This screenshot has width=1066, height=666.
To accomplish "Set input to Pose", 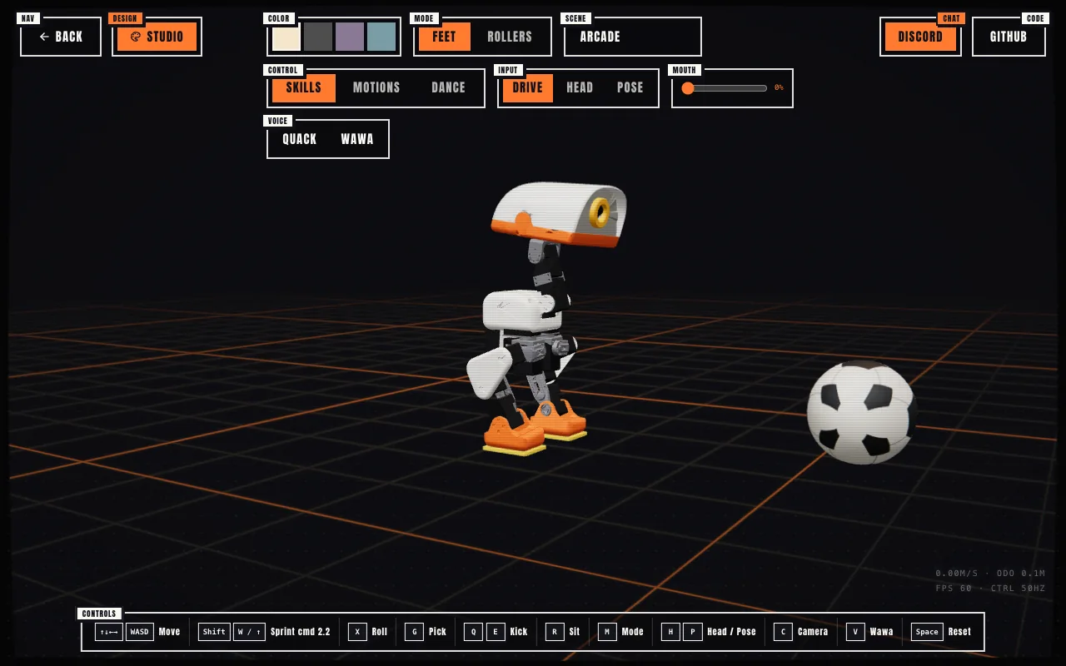I will pyautogui.click(x=630, y=87).
